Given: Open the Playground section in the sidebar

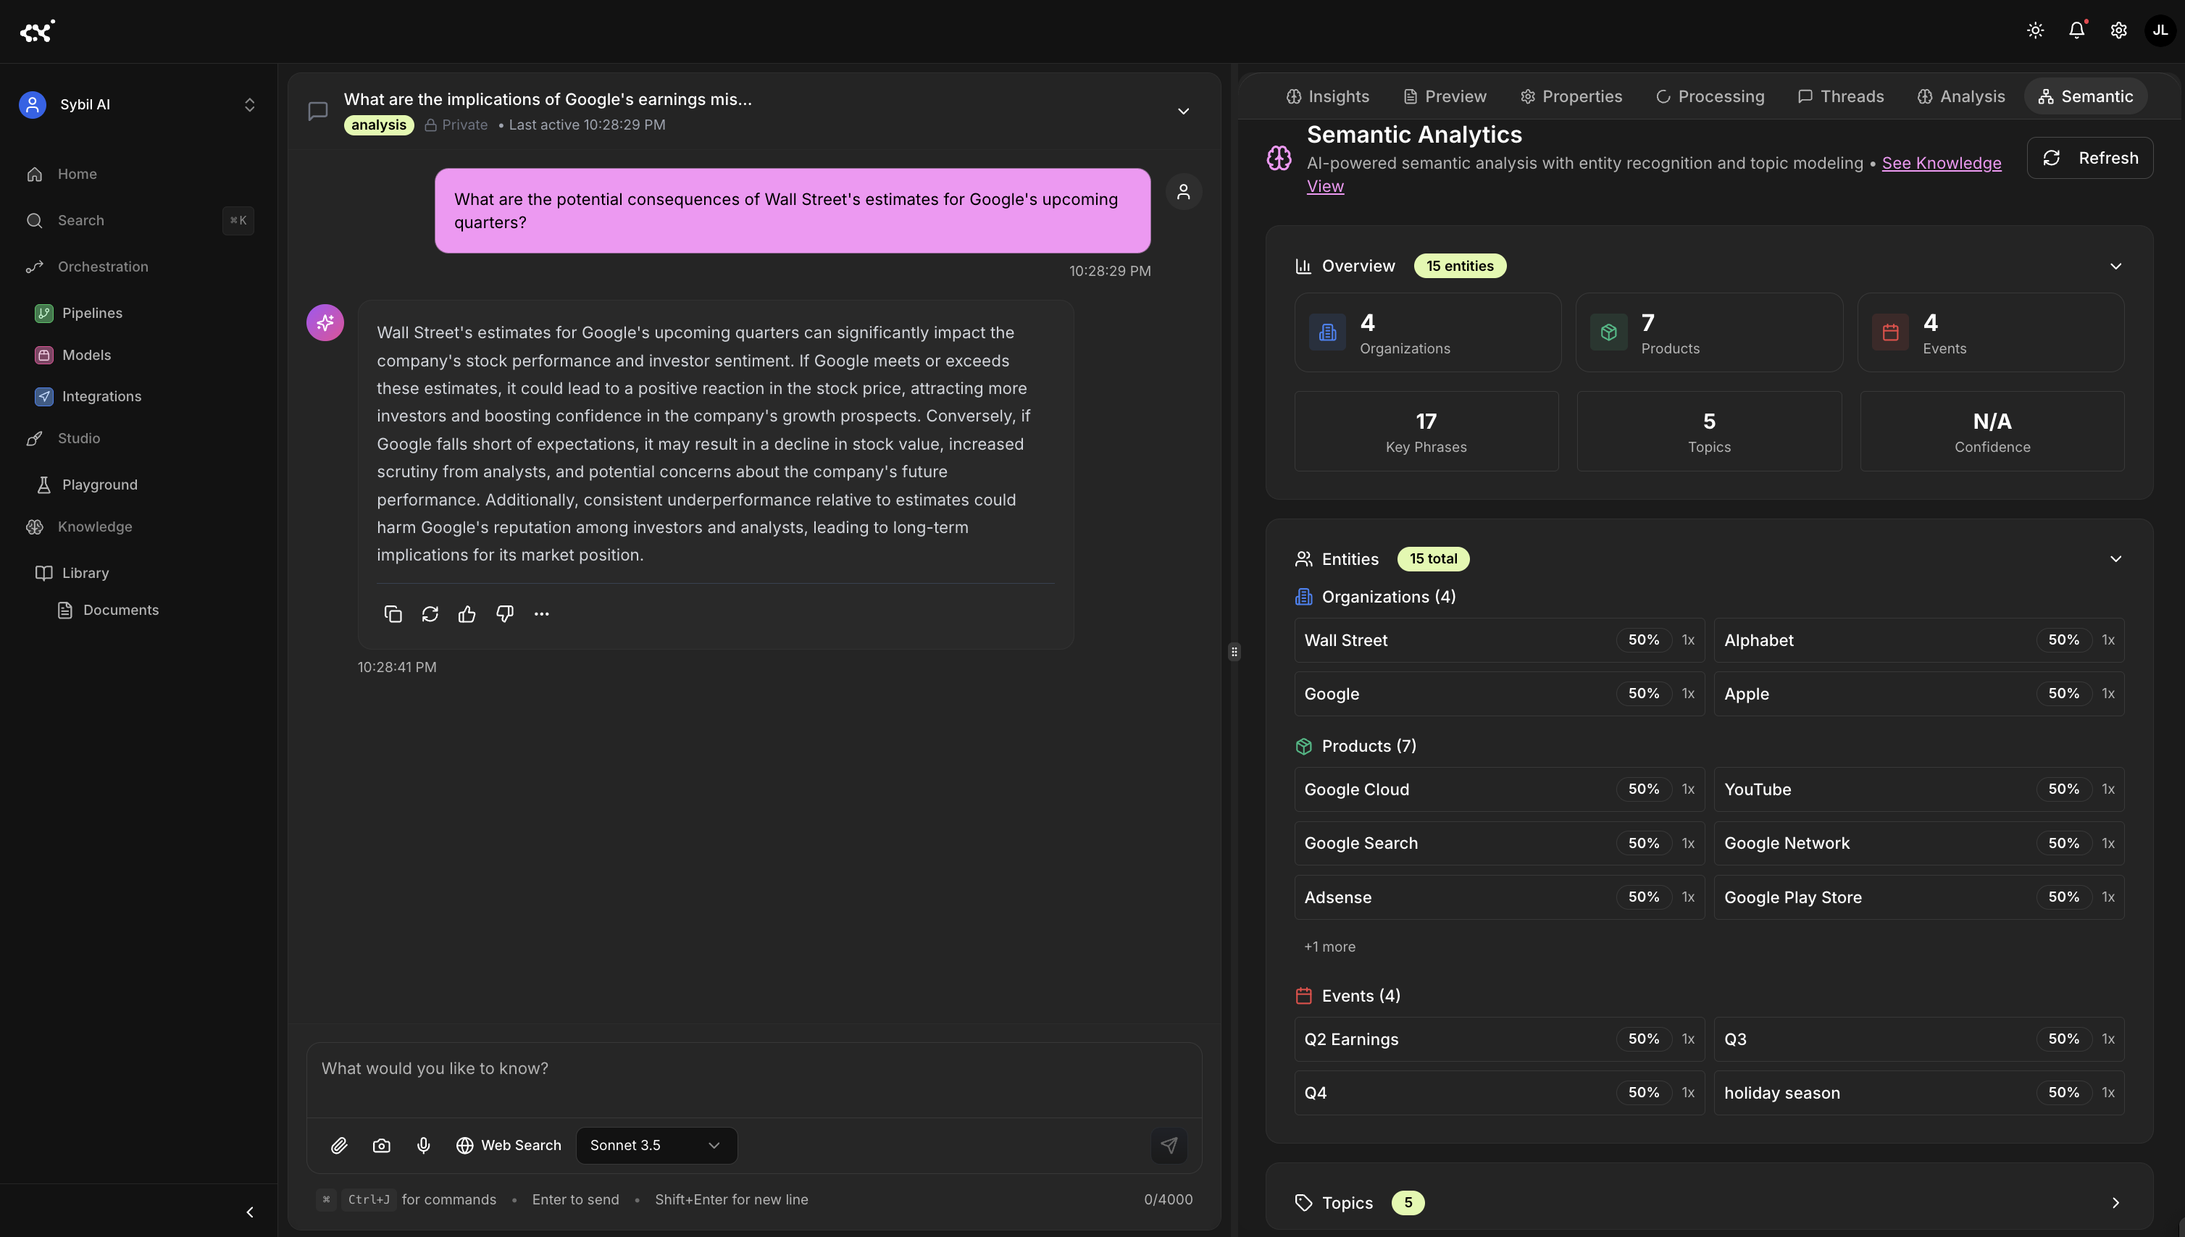Looking at the screenshot, I should tap(99, 485).
